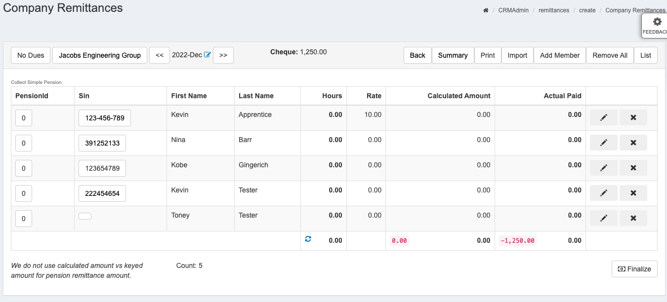Click edit icon next to 2022-Dec

[208, 55]
